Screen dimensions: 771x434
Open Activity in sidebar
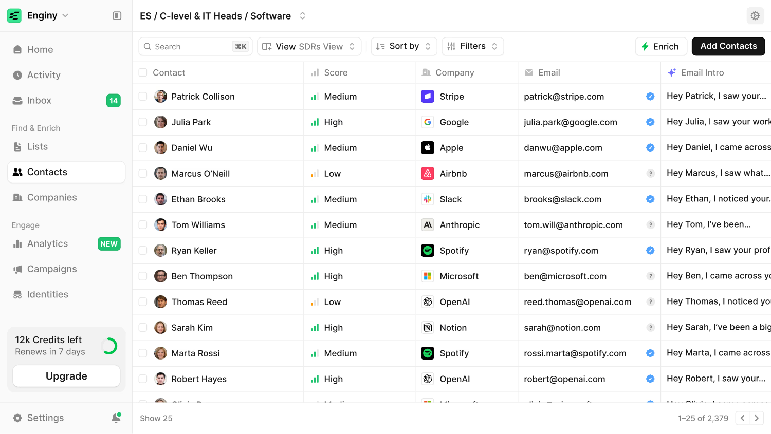coord(66,75)
